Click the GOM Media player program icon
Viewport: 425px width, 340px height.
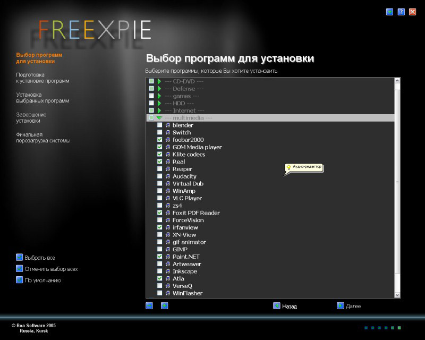[168, 147]
